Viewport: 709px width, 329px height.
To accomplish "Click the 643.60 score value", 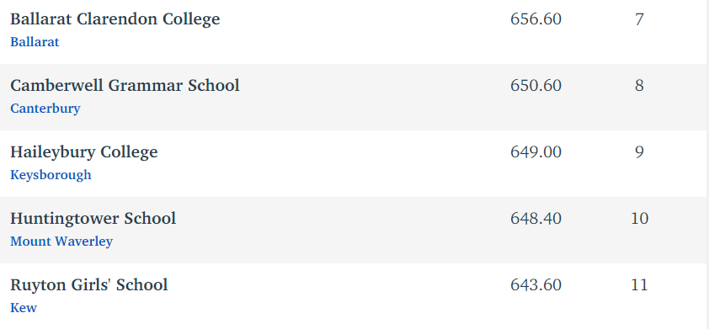I will tap(536, 284).
